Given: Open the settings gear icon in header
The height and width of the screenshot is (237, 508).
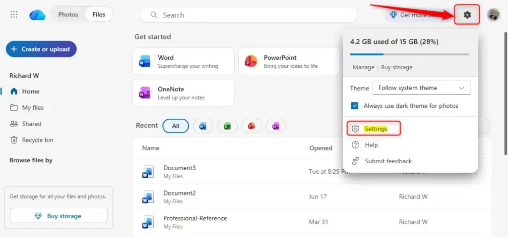Looking at the screenshot, I should pos(467,14).
